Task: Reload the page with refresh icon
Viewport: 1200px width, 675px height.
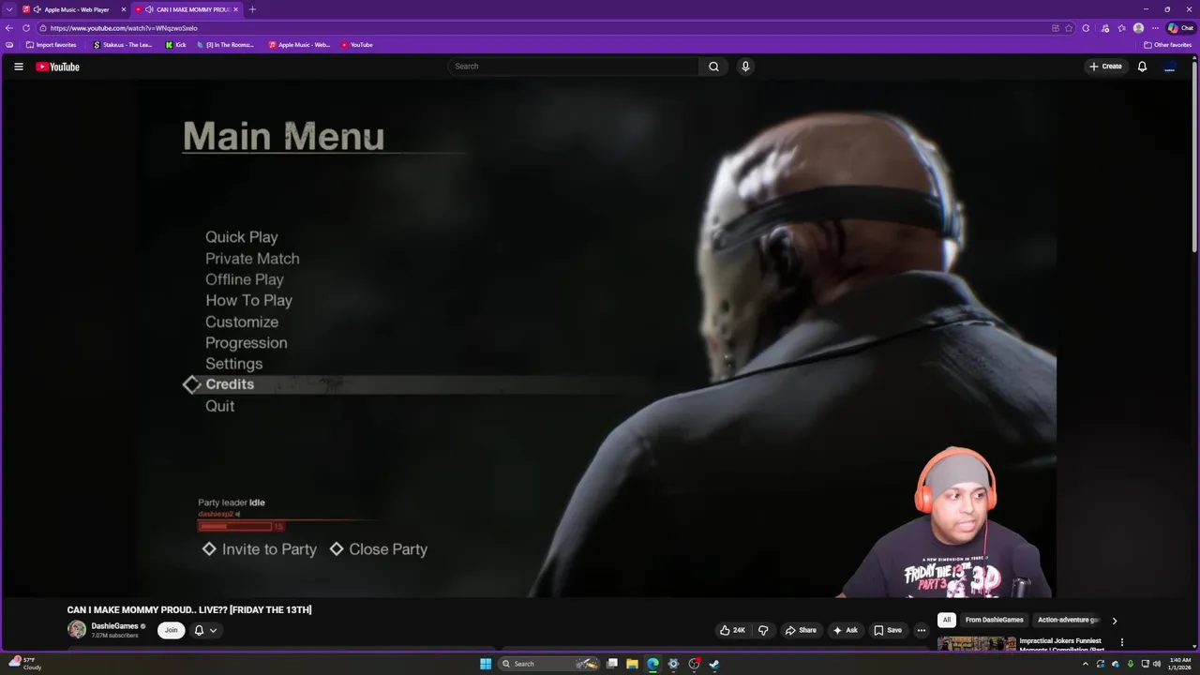Action: click(26, 28)
